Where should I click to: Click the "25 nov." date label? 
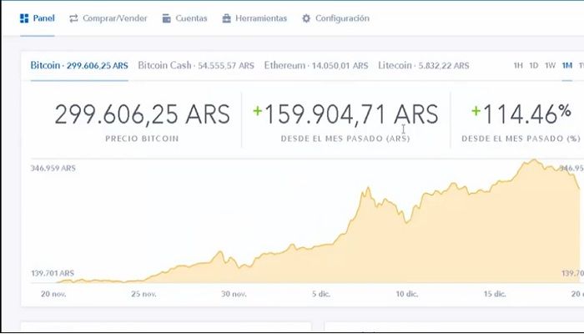145,294
